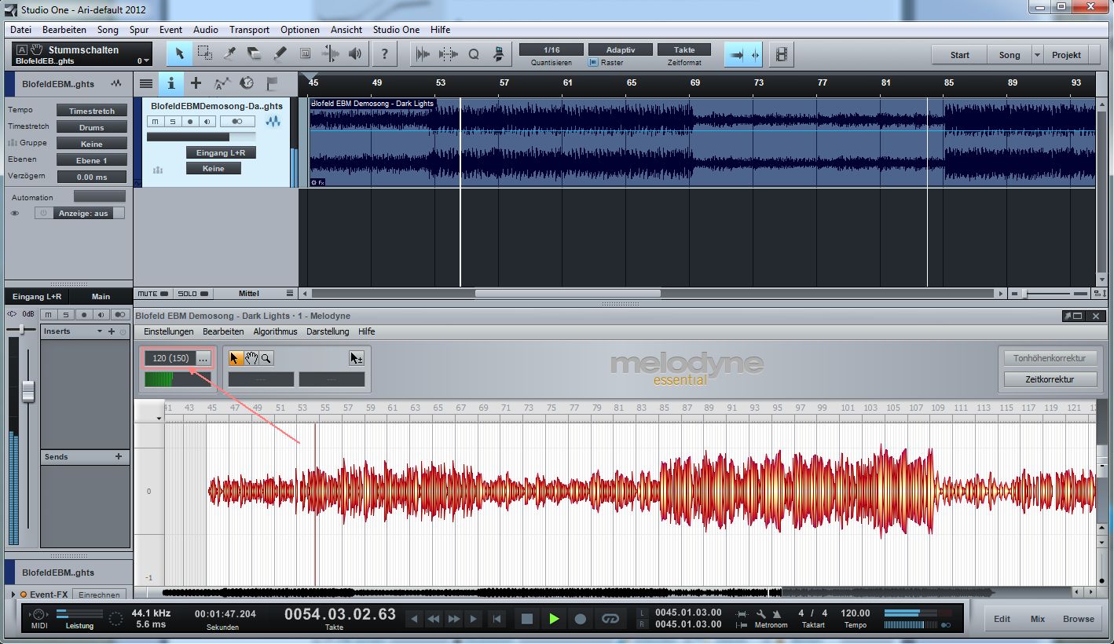Open the tempo track clock icon

click(247, 82)
